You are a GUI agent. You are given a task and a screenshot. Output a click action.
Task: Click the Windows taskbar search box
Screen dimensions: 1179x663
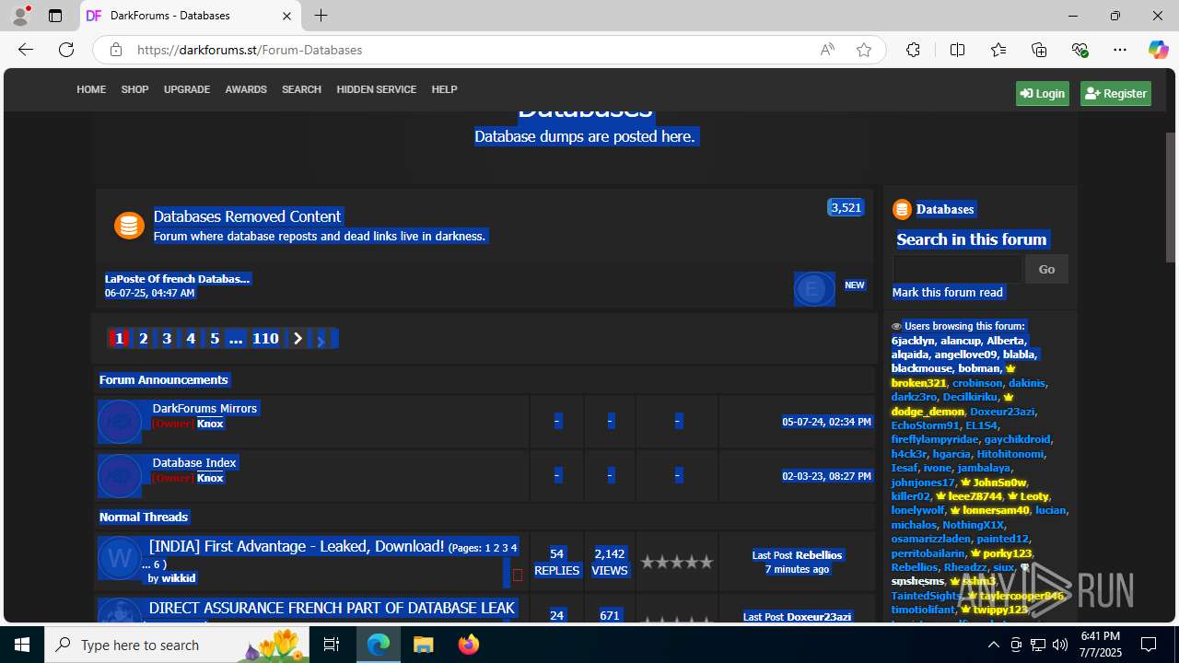(177, 645)
